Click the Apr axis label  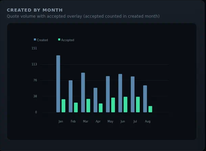98,121
